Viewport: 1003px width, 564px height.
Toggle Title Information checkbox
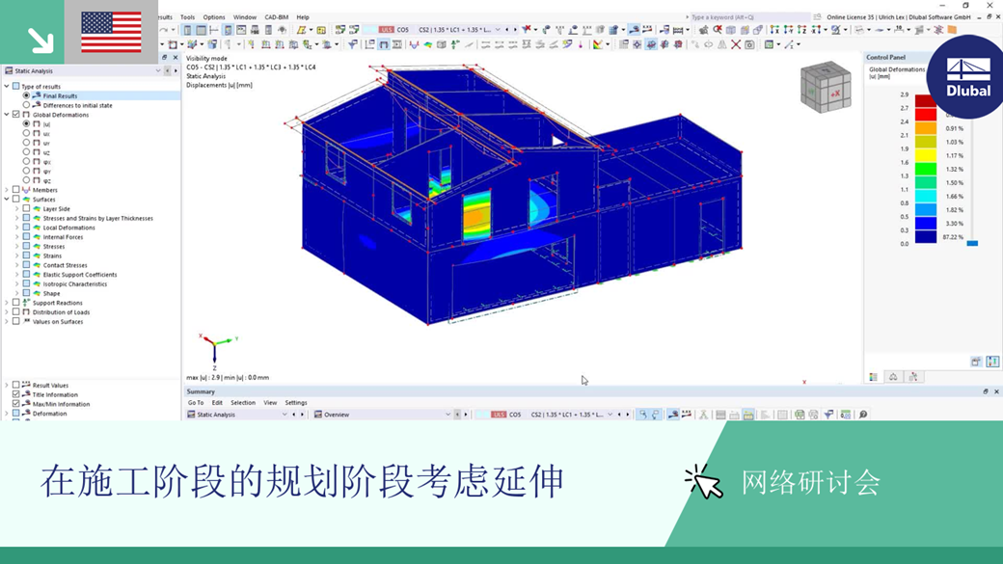[16, 394]
